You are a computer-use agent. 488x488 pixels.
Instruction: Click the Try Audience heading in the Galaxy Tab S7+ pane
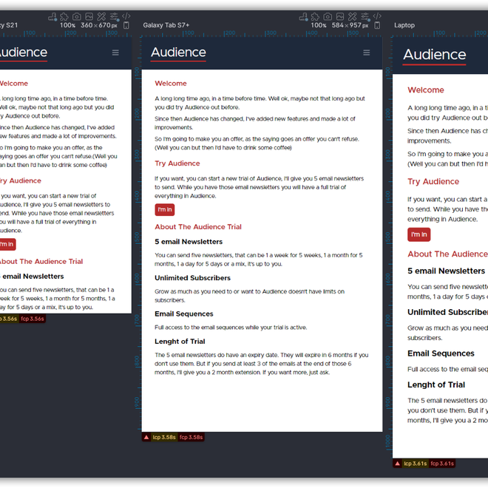177,163
